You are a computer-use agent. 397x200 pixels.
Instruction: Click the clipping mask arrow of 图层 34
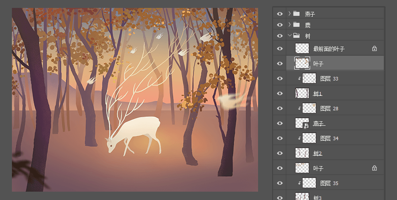tap(299, 138)
